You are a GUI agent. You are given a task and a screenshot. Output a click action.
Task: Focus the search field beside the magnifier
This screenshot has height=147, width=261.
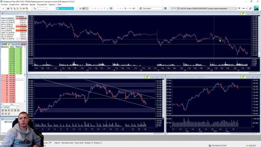coord(42,8)
